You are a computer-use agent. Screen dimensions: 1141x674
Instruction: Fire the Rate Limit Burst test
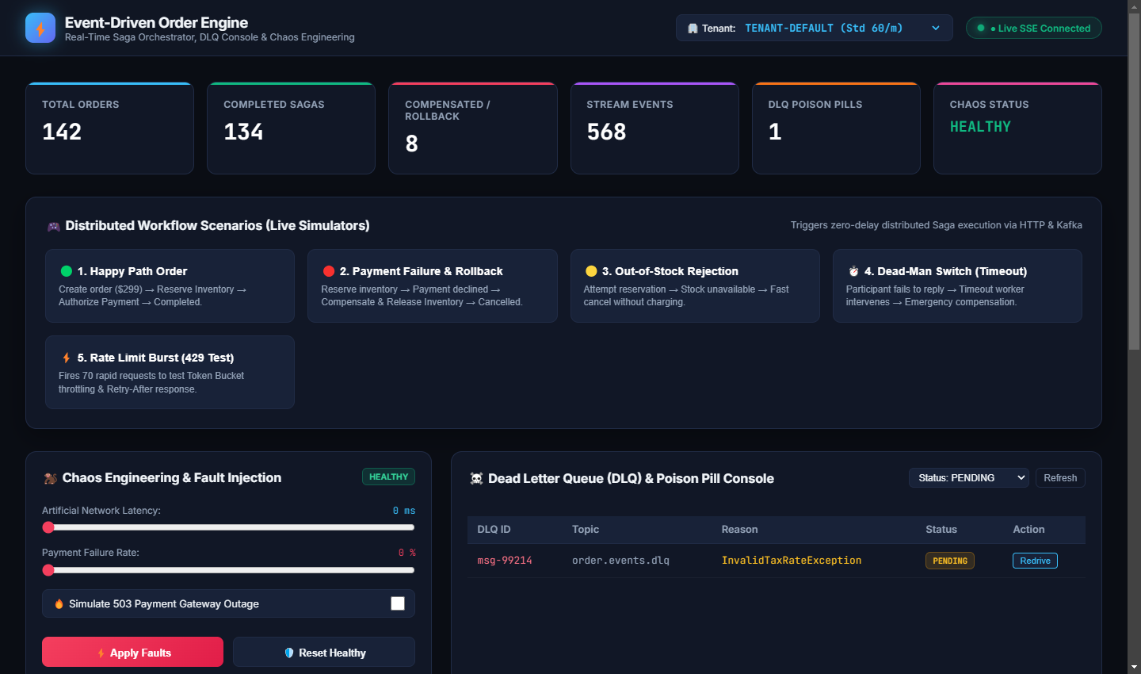pyautogui.click(x=170, y=372)
